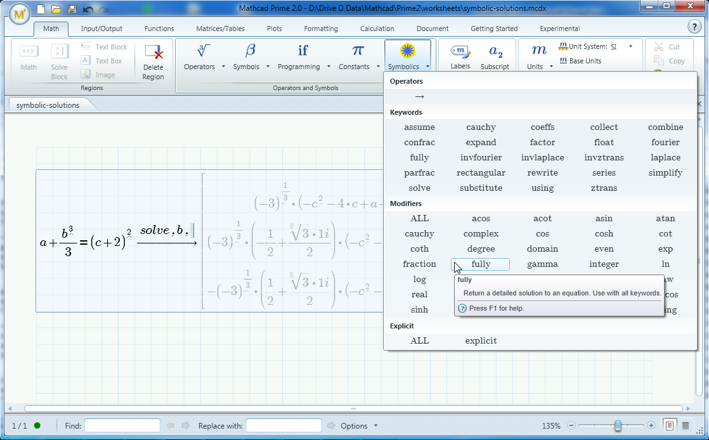The height and width of the screenshot is (440, 709).
Task: Select the complex modifier
Action: pos(481,234)
